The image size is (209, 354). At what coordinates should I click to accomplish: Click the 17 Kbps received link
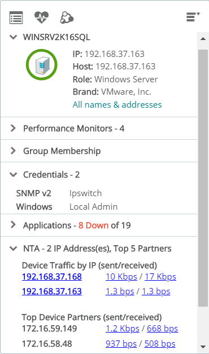160,277
